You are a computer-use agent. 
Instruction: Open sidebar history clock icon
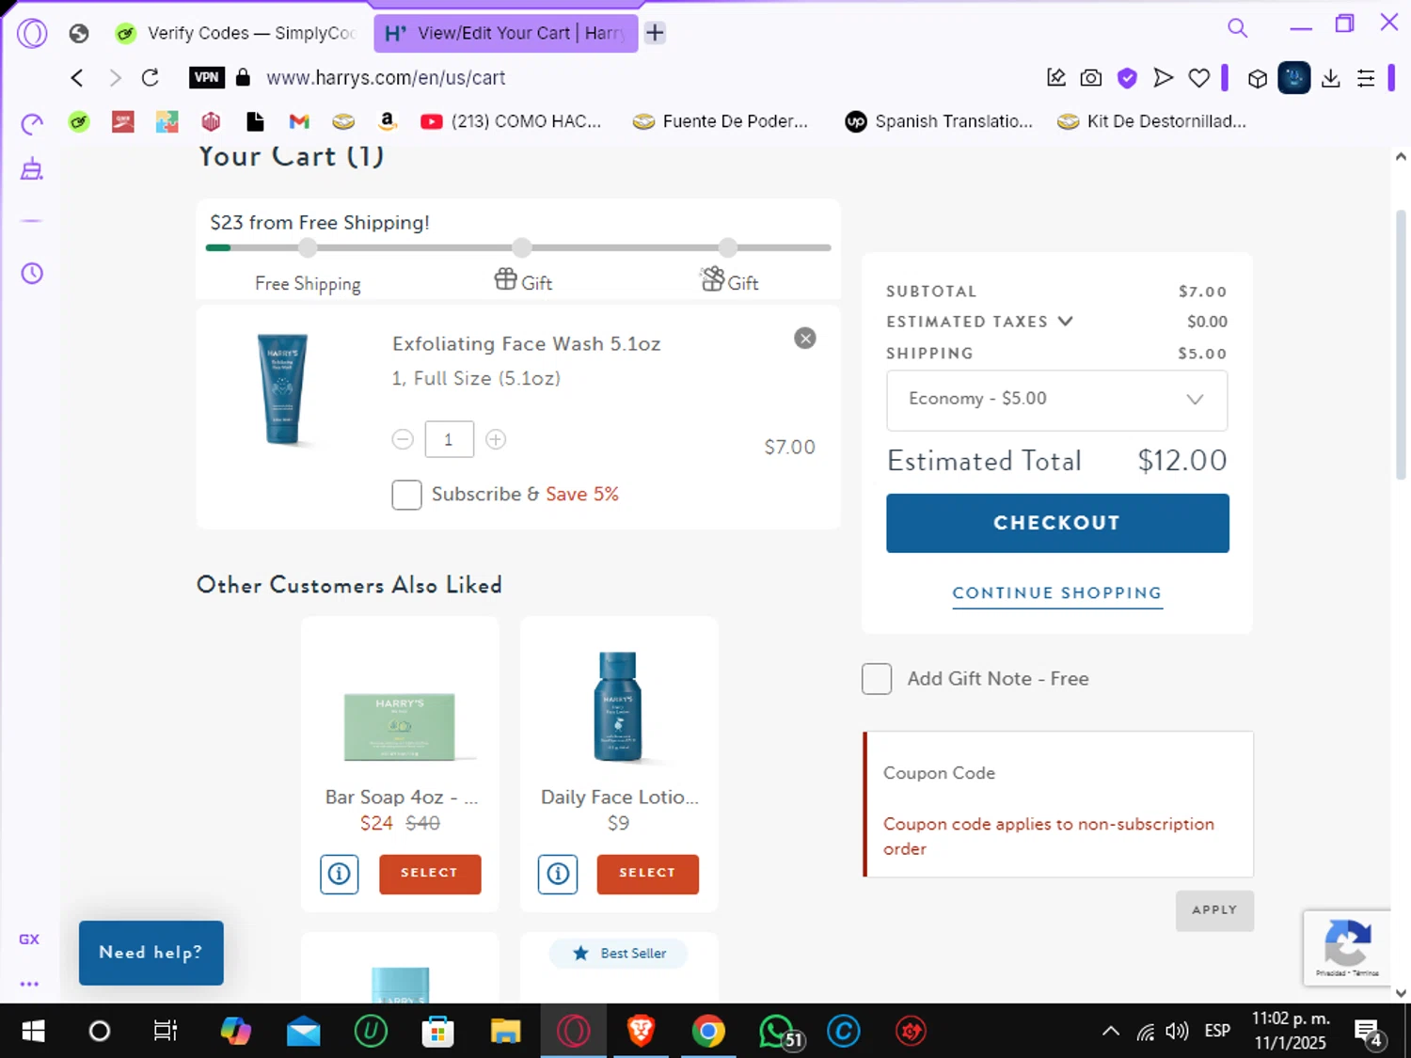tap(32, 274)
